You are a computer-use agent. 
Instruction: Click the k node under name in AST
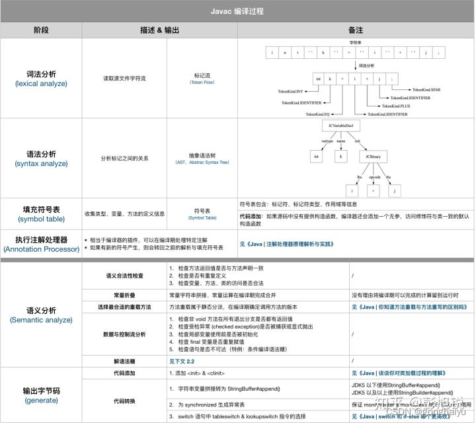[341, 157]
